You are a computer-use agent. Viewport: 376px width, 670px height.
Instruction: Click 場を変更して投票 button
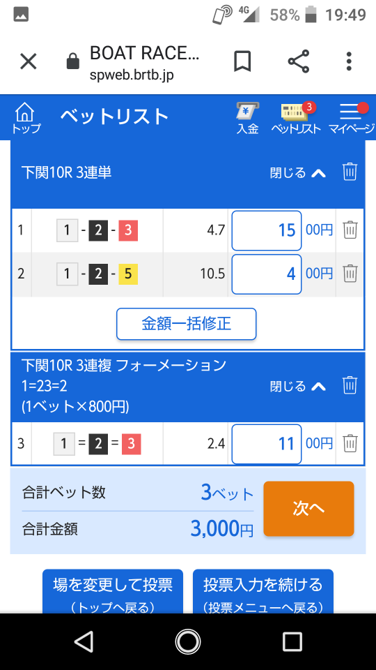point(113,592)
